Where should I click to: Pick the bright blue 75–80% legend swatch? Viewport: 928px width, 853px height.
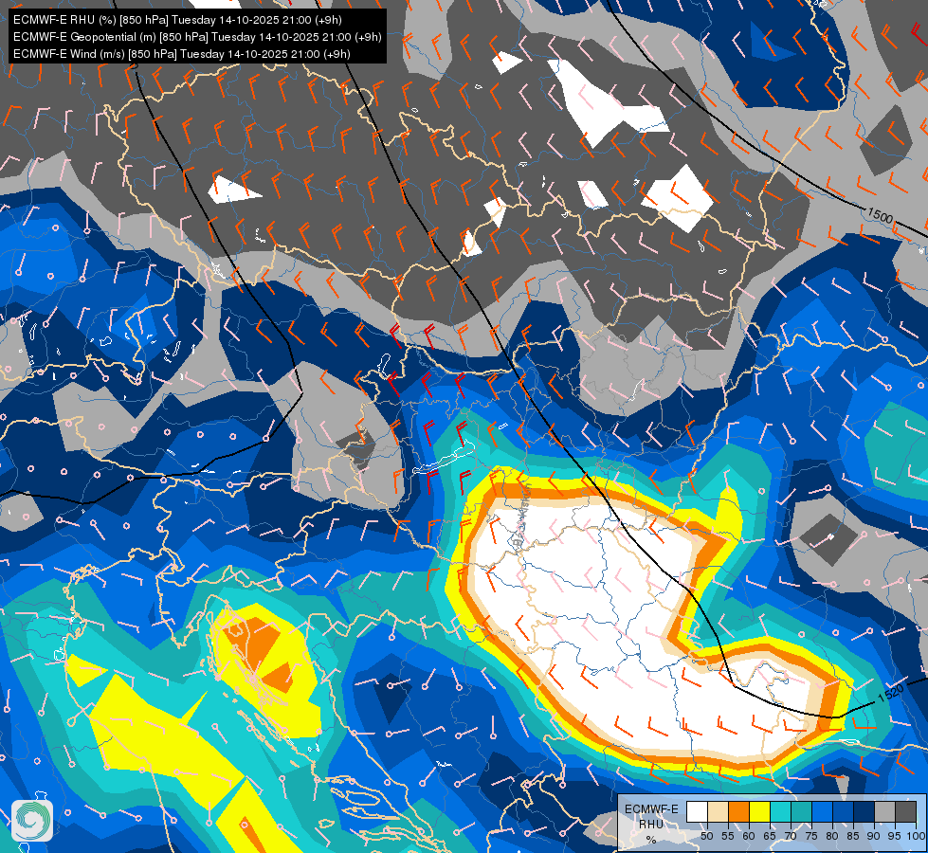822,811
